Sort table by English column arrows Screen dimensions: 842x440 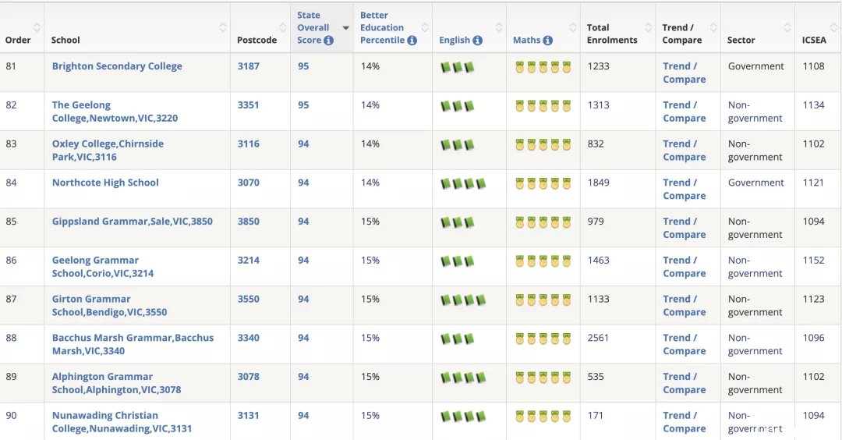click(x=499, y=27)
